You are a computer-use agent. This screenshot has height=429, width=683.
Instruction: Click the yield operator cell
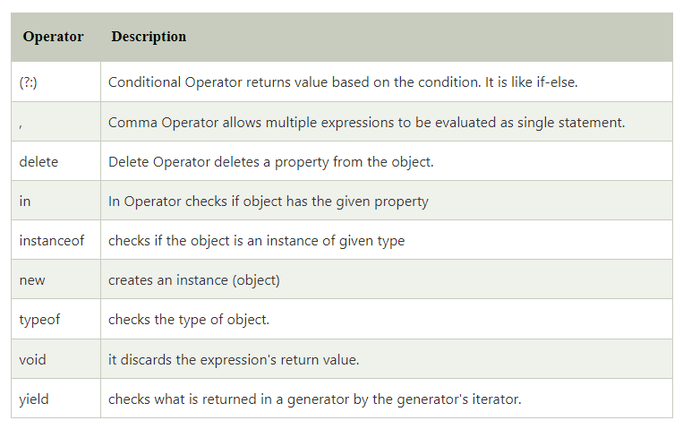pos(34,399)
